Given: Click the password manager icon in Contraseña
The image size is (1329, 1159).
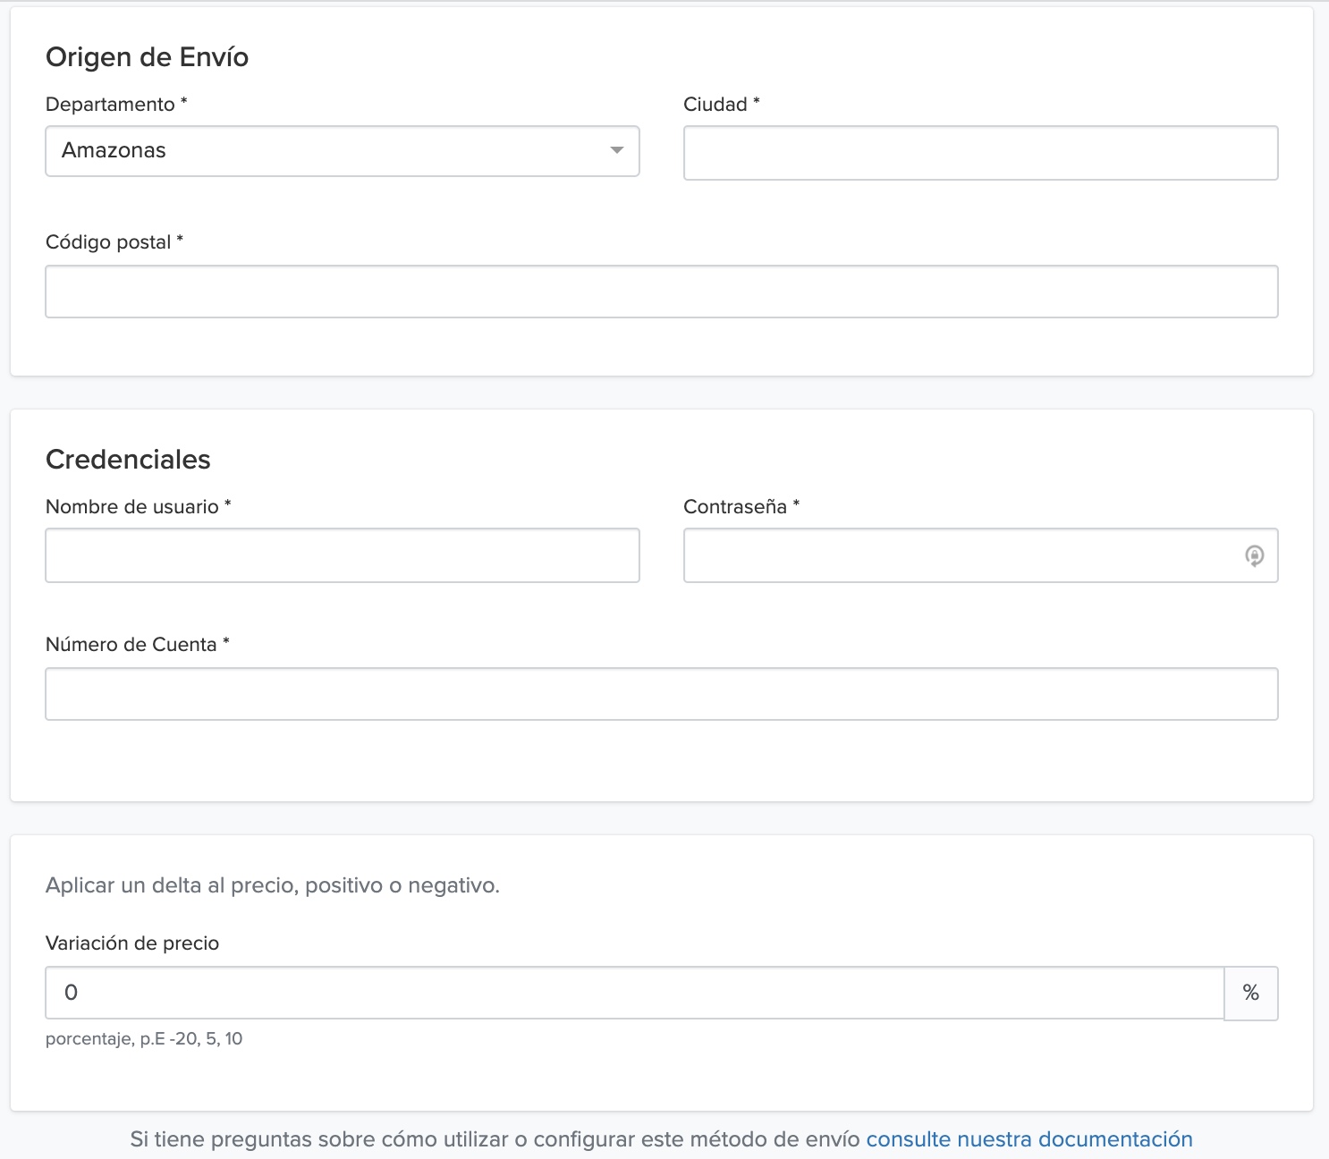Looking at the screenshot, I should pyautogui.click(x=1254, y=556).
